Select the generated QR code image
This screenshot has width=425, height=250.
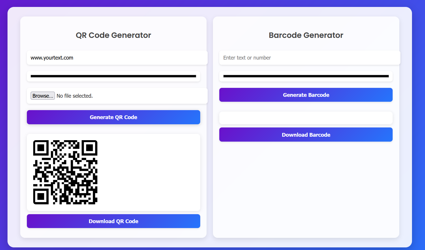pos(65,172)
